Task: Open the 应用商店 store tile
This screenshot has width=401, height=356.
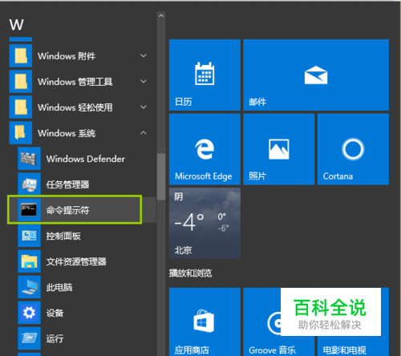Action: coord(205,322)
